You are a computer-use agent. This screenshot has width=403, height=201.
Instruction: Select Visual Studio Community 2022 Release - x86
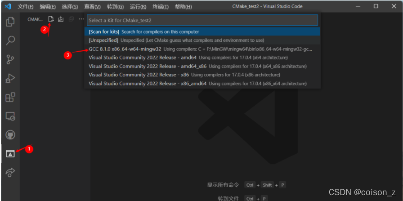202,75
